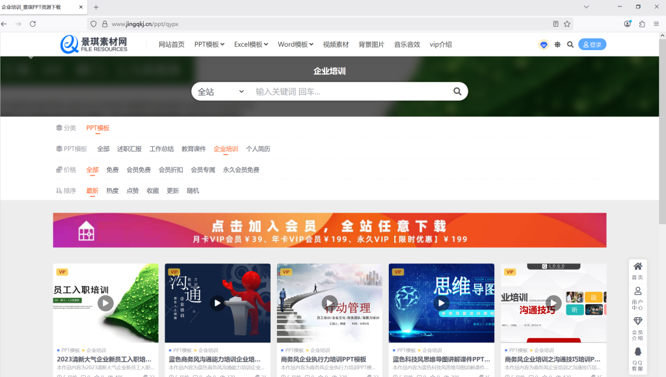
Task: Open the 工作总结 PPT category
Action: tap(161, 149)
